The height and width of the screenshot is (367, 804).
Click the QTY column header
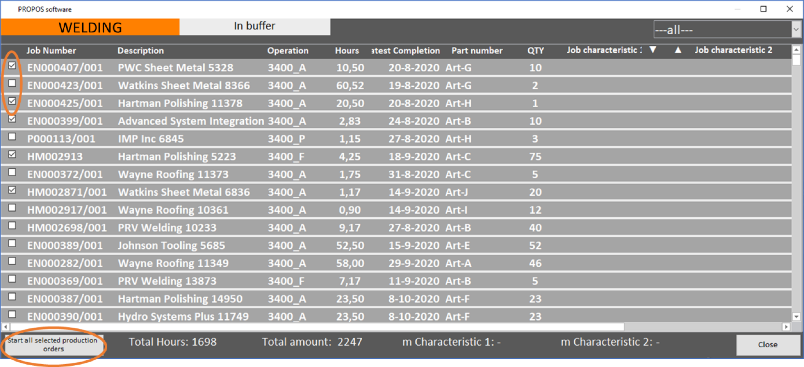(x=536, y=51)
